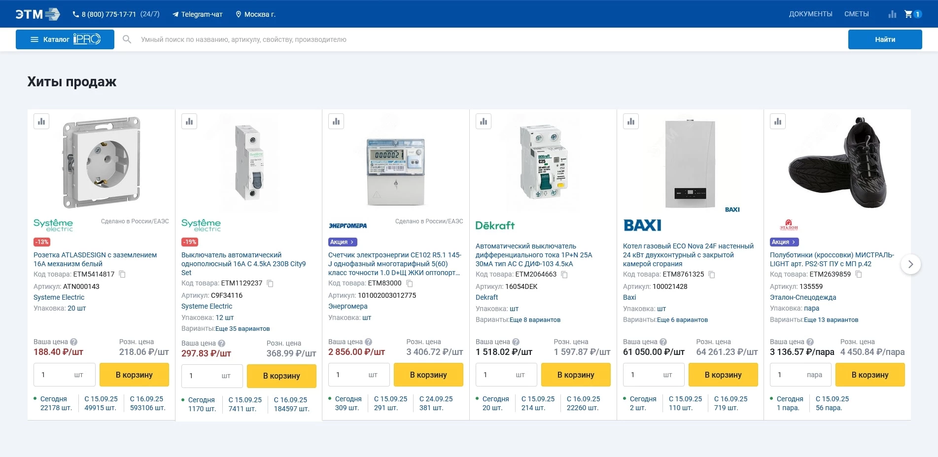
Task: Open the СМЕТЫ menu item
Action: pos(856,14)
